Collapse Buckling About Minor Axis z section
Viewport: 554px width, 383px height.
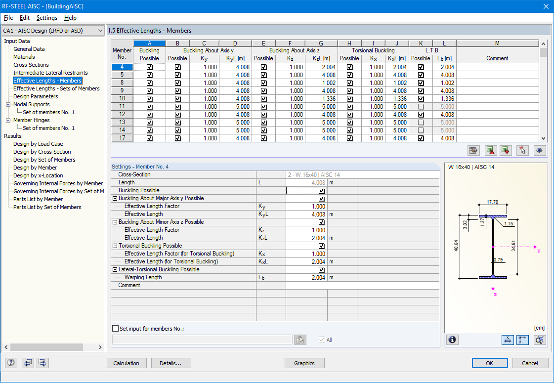[115, 222]
